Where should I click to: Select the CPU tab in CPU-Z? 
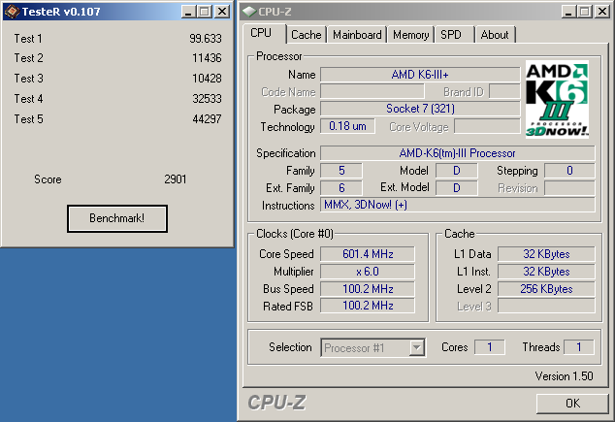pos(261,33)
